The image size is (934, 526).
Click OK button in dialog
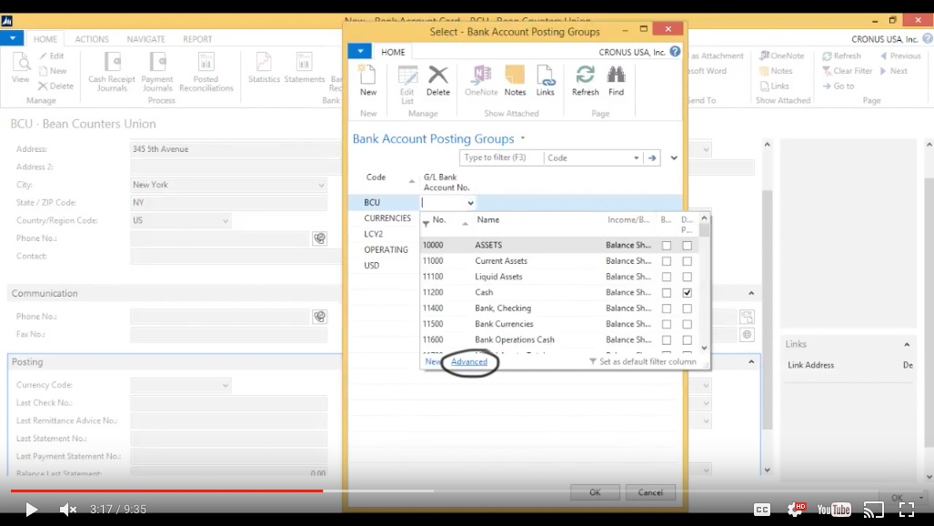tap(595, 492)
